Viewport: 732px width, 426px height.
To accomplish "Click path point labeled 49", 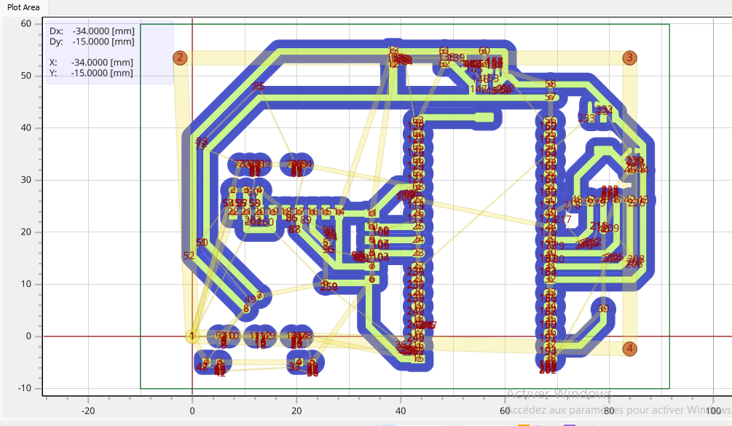I will coord(250,299).
